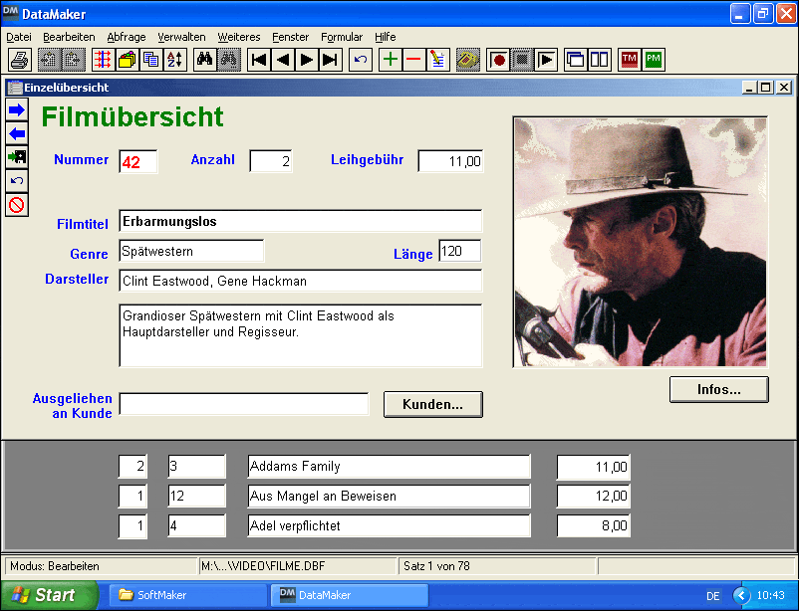The width and height of the screenshot is (799, 611).
Task: Click status bar text Satz 1 von 78
Action: point(436,566)
